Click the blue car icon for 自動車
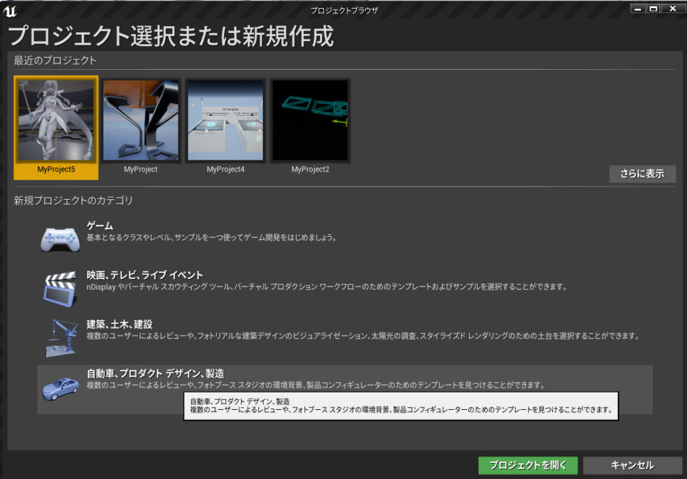 pos(61,387)
